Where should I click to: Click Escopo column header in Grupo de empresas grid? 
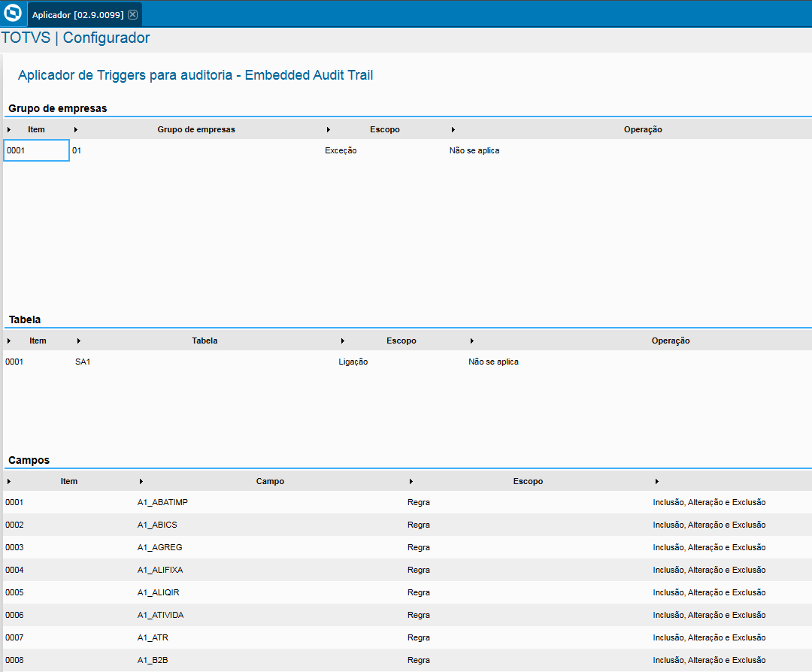click(385, 129)
